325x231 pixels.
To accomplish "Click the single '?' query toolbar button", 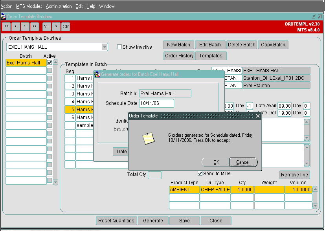I will click(56, 27).
